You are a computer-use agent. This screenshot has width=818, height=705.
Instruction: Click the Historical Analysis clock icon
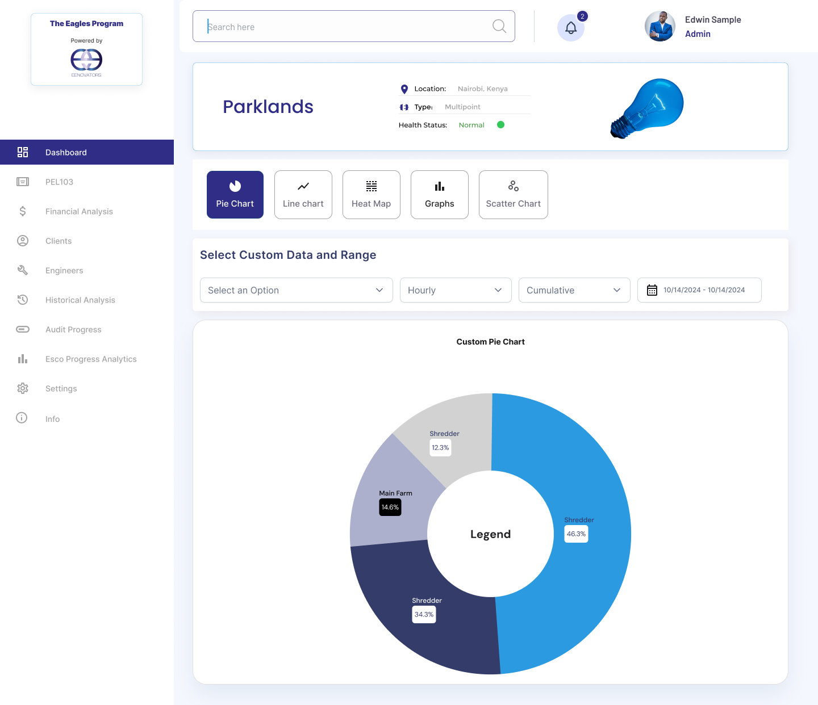[23, 300]
